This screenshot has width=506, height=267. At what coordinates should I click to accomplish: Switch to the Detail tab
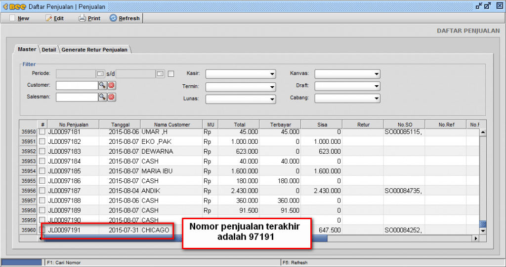coord(49,50)
